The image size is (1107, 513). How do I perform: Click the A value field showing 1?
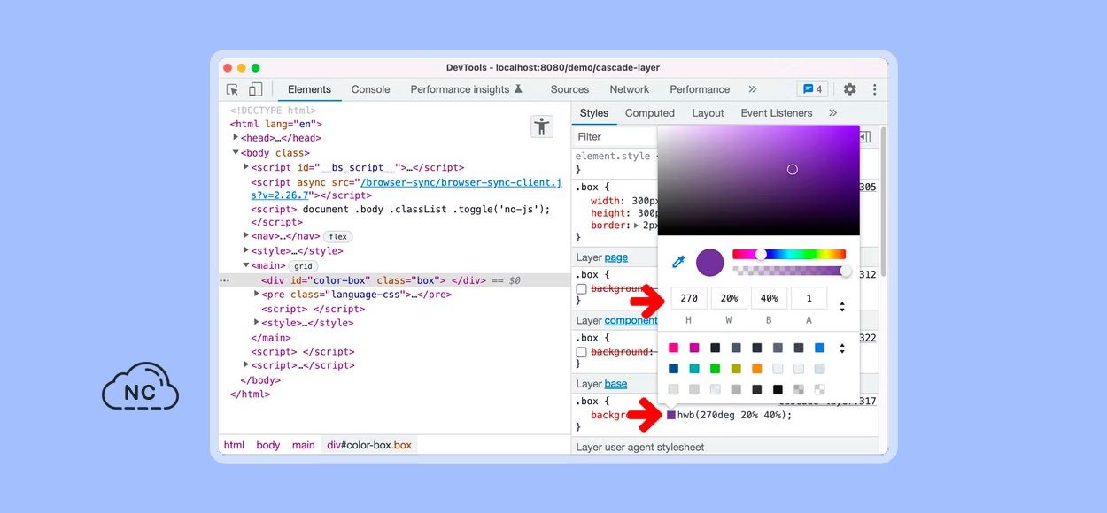809,298
